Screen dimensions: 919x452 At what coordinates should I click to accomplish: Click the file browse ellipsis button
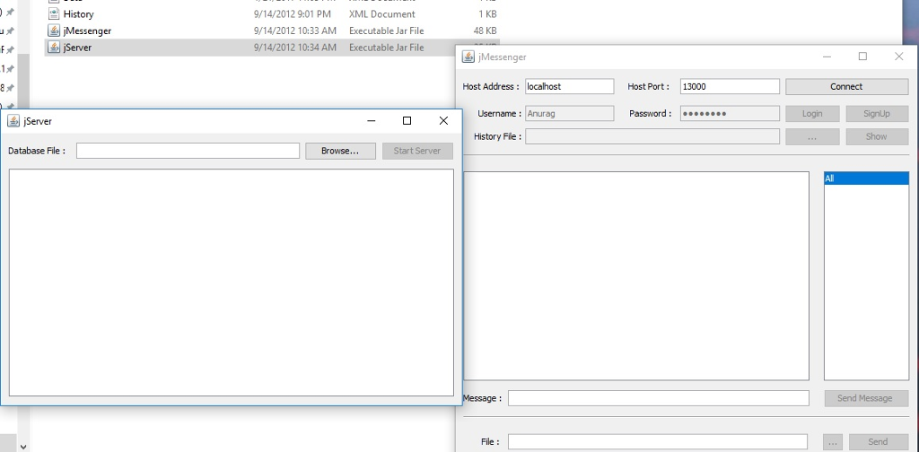(x=833, y=441)
